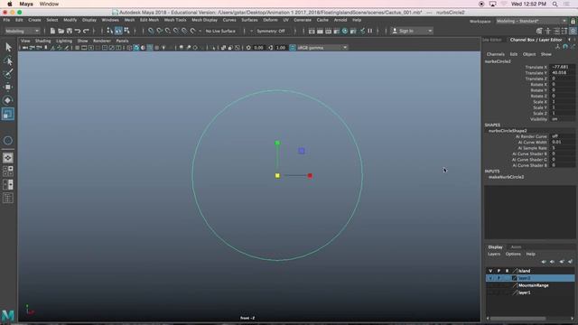Toggle visibility V of Island layer
This screenshot has width=578, height=325.
tap(490, 271)
